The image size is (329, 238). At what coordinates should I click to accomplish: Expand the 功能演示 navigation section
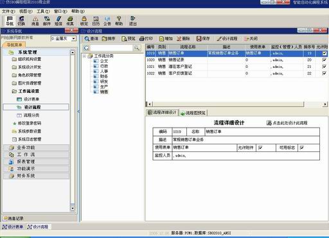click(x=36, y=169)
